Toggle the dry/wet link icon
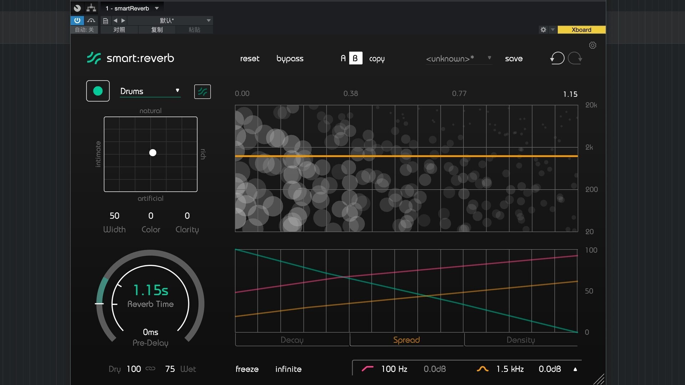The height and width of the screenshot is (385, 685). (x=151, y=369)
